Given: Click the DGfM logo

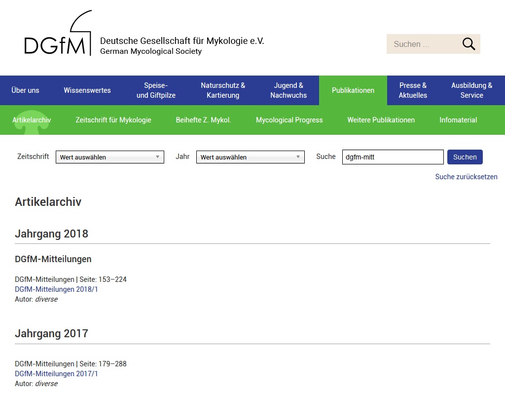Looking at the screenshot, I should [58, 33].
